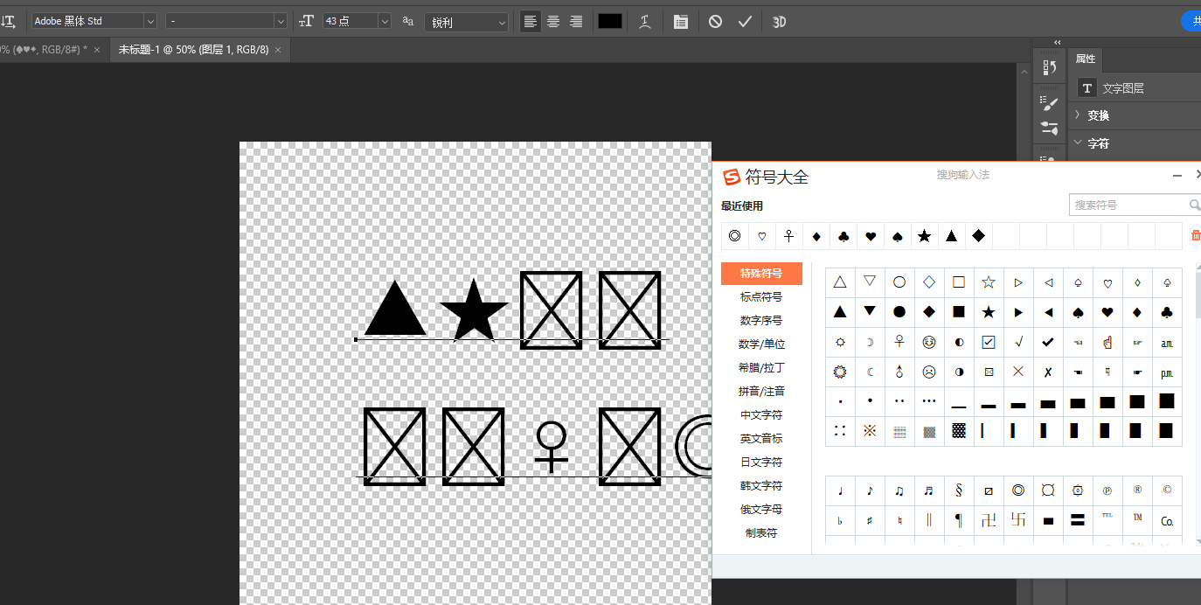The width and height of the screenshot is (1201, 605).
Task: Toggle text orientation icon in options bar
Action: (8, 21)
